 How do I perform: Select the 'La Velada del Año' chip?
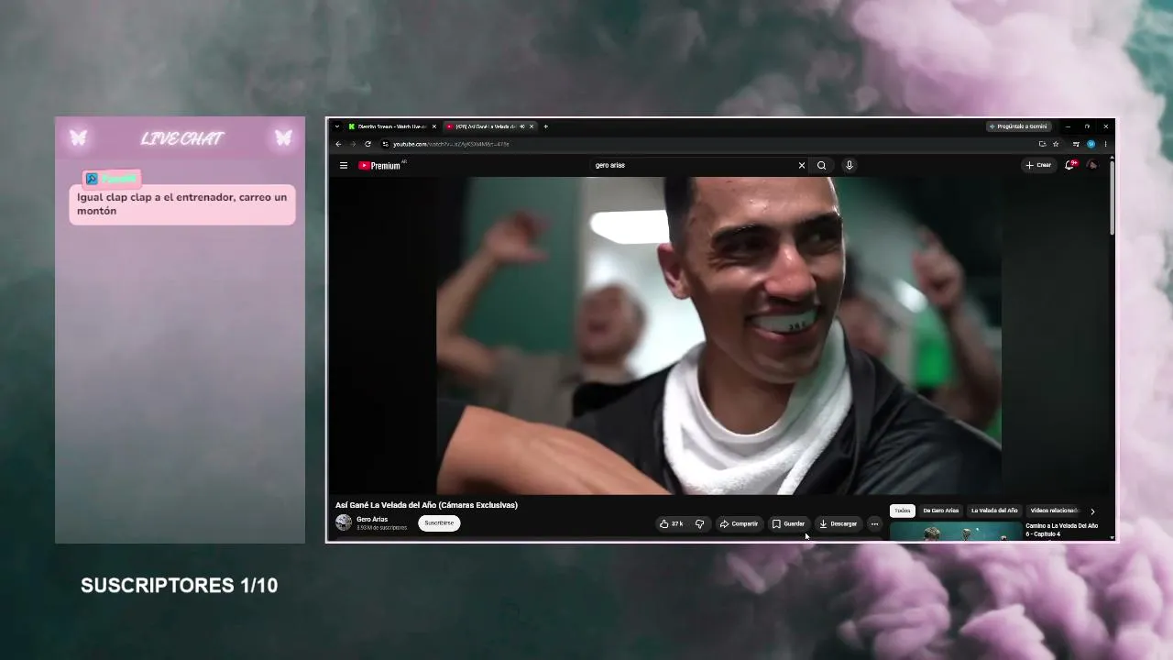point(994,511)
